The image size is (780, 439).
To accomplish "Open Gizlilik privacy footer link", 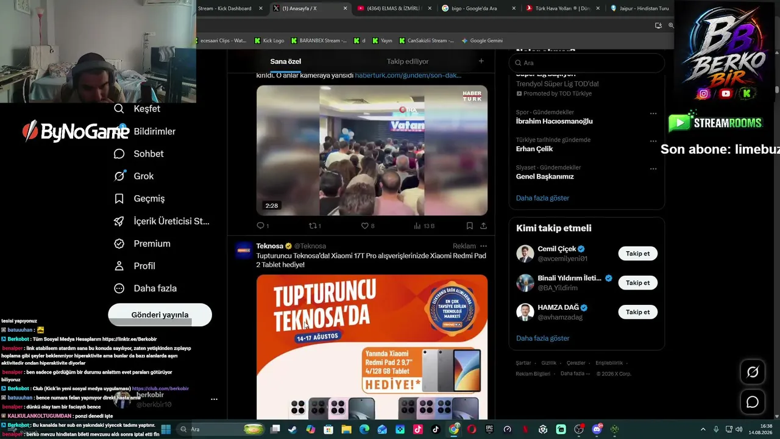I will [548, 363].
